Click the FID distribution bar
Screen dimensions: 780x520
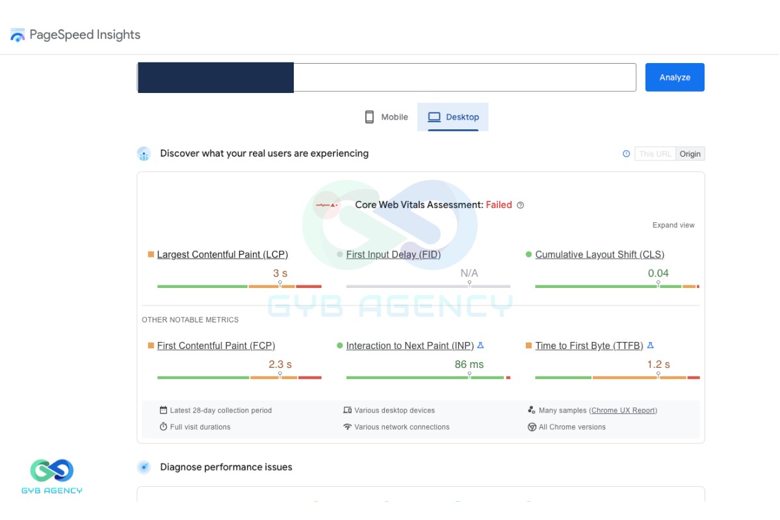[428, 286]
